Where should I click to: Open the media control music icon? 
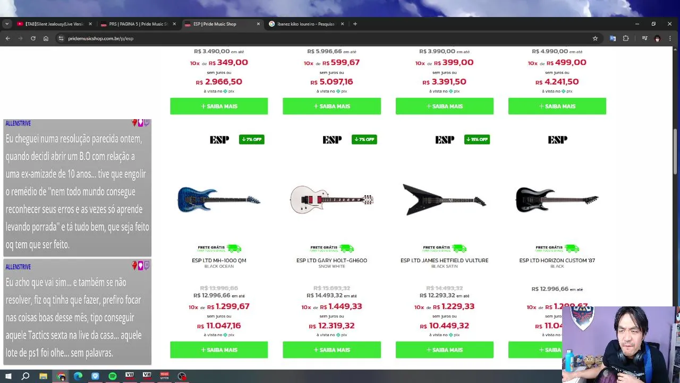[644, 38]
